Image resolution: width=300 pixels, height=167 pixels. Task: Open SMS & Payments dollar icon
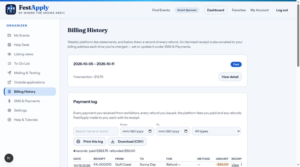tap(9, 101)
